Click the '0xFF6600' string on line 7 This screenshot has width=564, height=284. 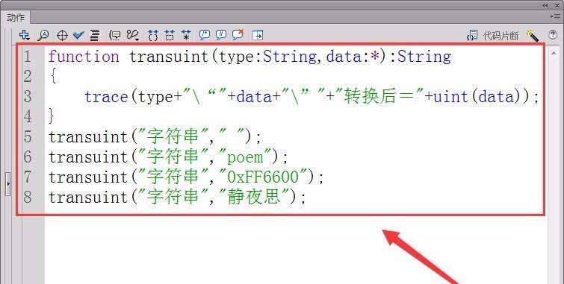tap(263, 177)
